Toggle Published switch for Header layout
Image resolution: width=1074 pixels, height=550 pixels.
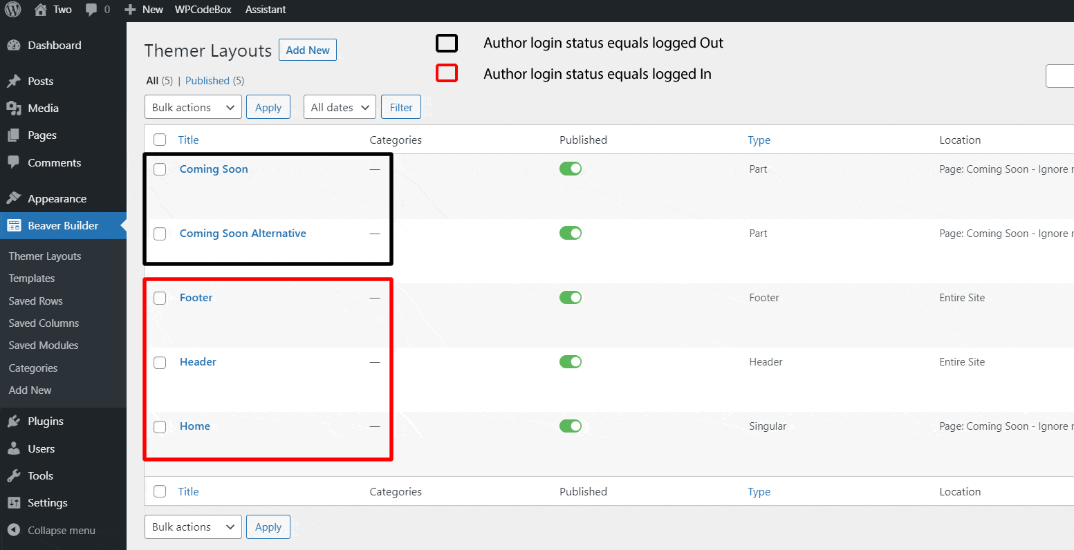pyautogui.click(x=571, y=361)
